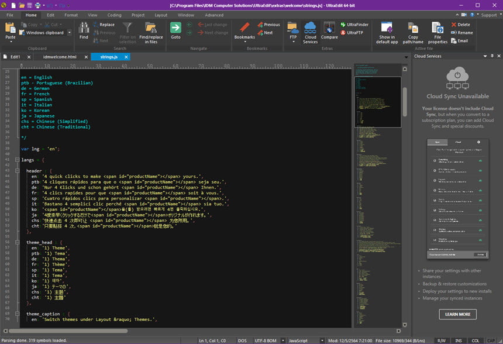Collapse the theme_caption code block
This screenshot has height=344, width=503.
click(18, 314)
